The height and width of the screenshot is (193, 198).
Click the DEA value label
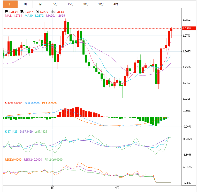(49, 103)
